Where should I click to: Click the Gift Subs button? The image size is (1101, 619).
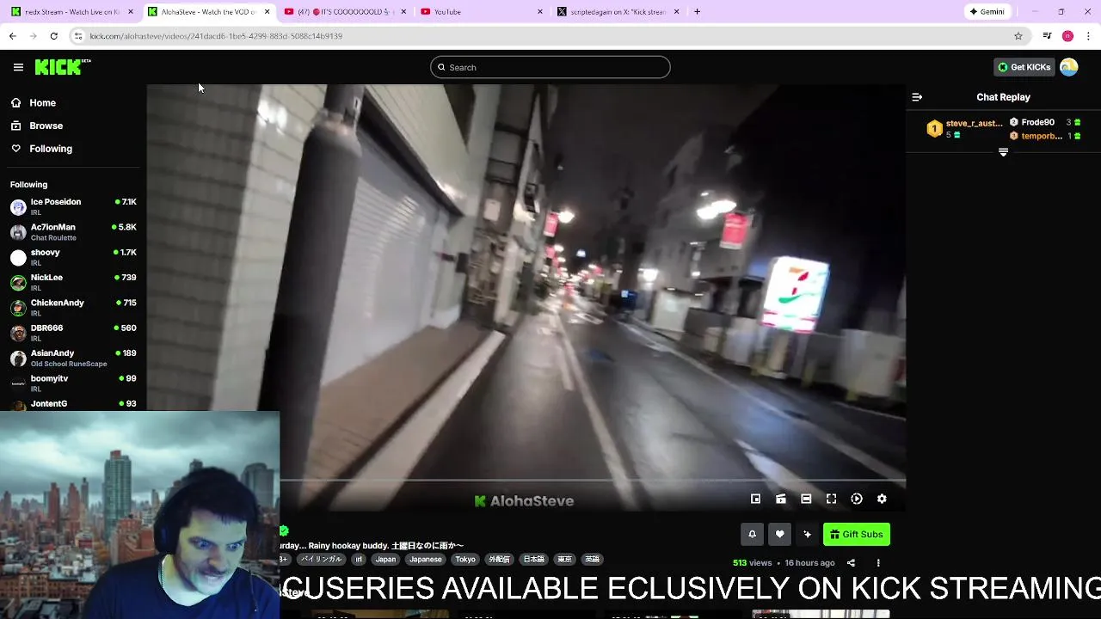click(x=857, y=534)
